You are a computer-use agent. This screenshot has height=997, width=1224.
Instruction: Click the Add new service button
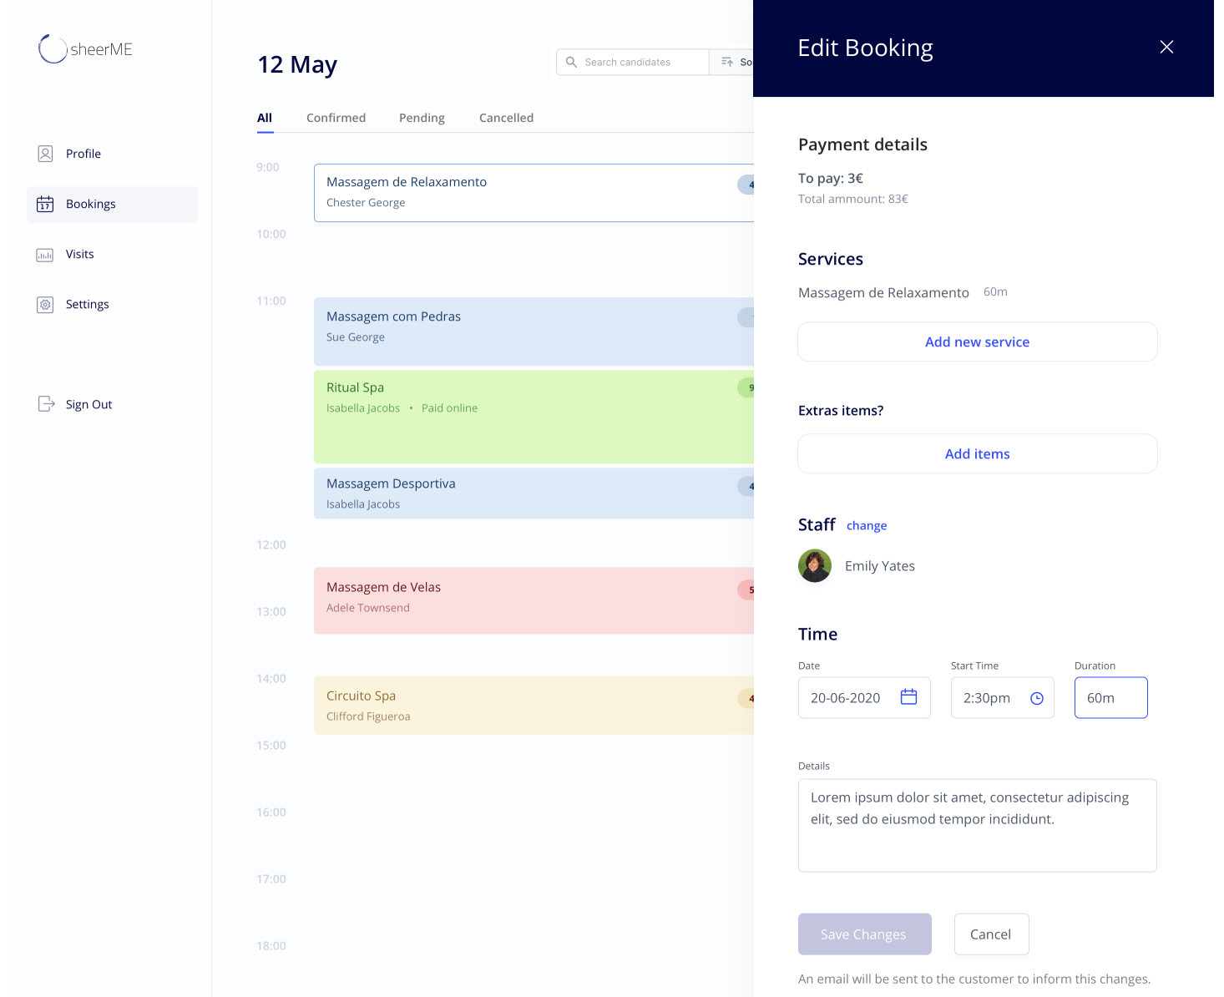pos(977,342)
